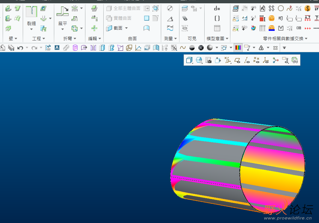
Task: Click the double dollar sign $$ icon
Action: tap(271, 8)
